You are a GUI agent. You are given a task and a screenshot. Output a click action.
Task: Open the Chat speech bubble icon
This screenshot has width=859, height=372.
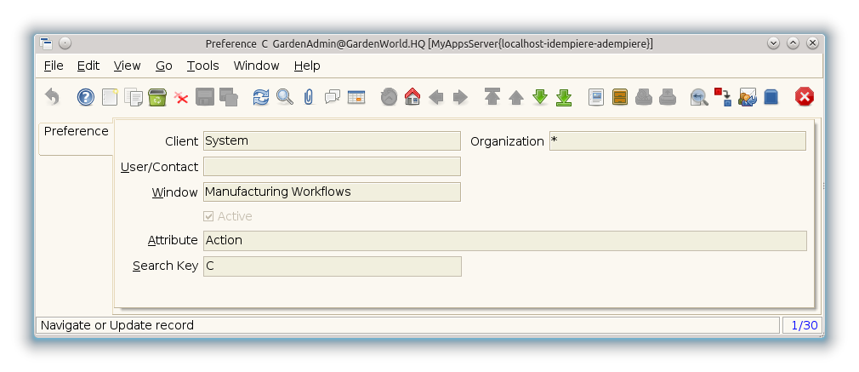click(333, 97)
